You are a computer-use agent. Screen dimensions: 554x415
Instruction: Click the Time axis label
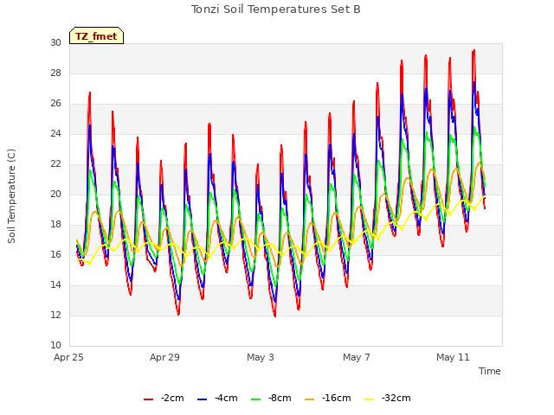(x=490, y=371)
